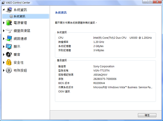The image size is (163, 121).
Task: Click the 網路連線 network computer icon
Action: click(9, 39)
